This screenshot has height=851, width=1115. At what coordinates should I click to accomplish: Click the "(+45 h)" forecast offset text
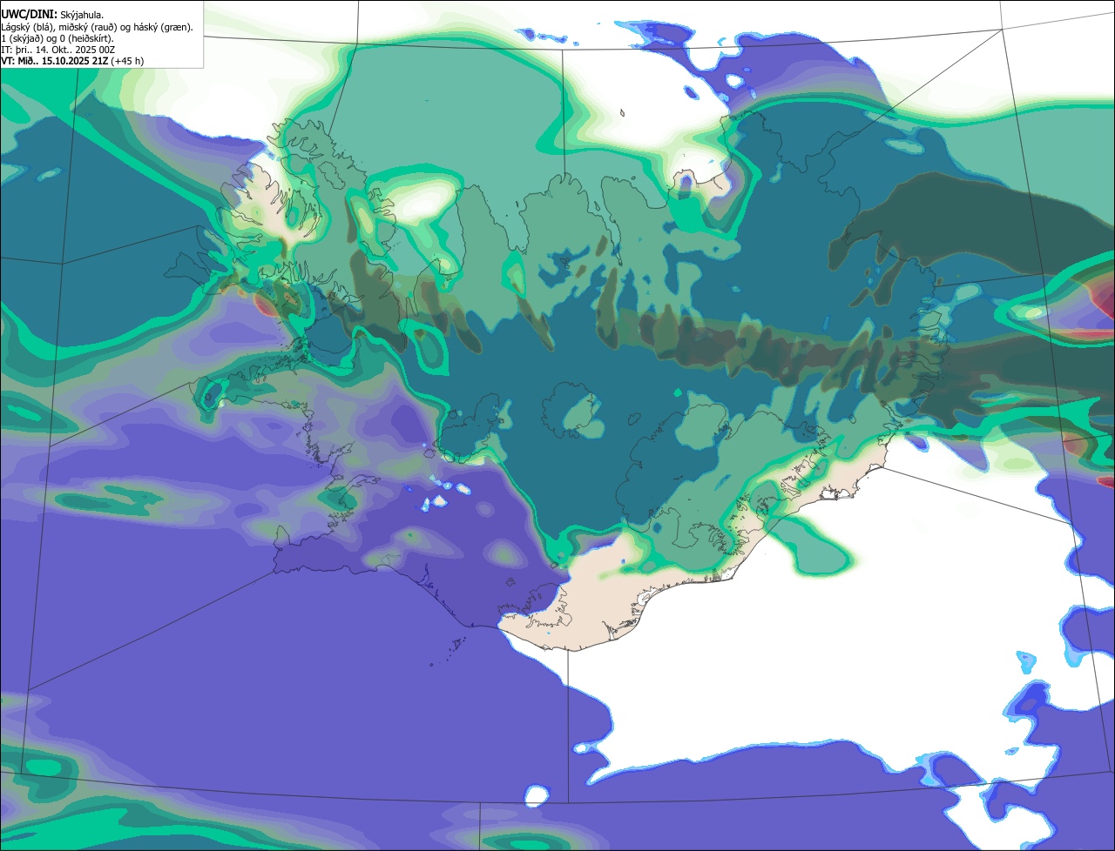point(127,61)
